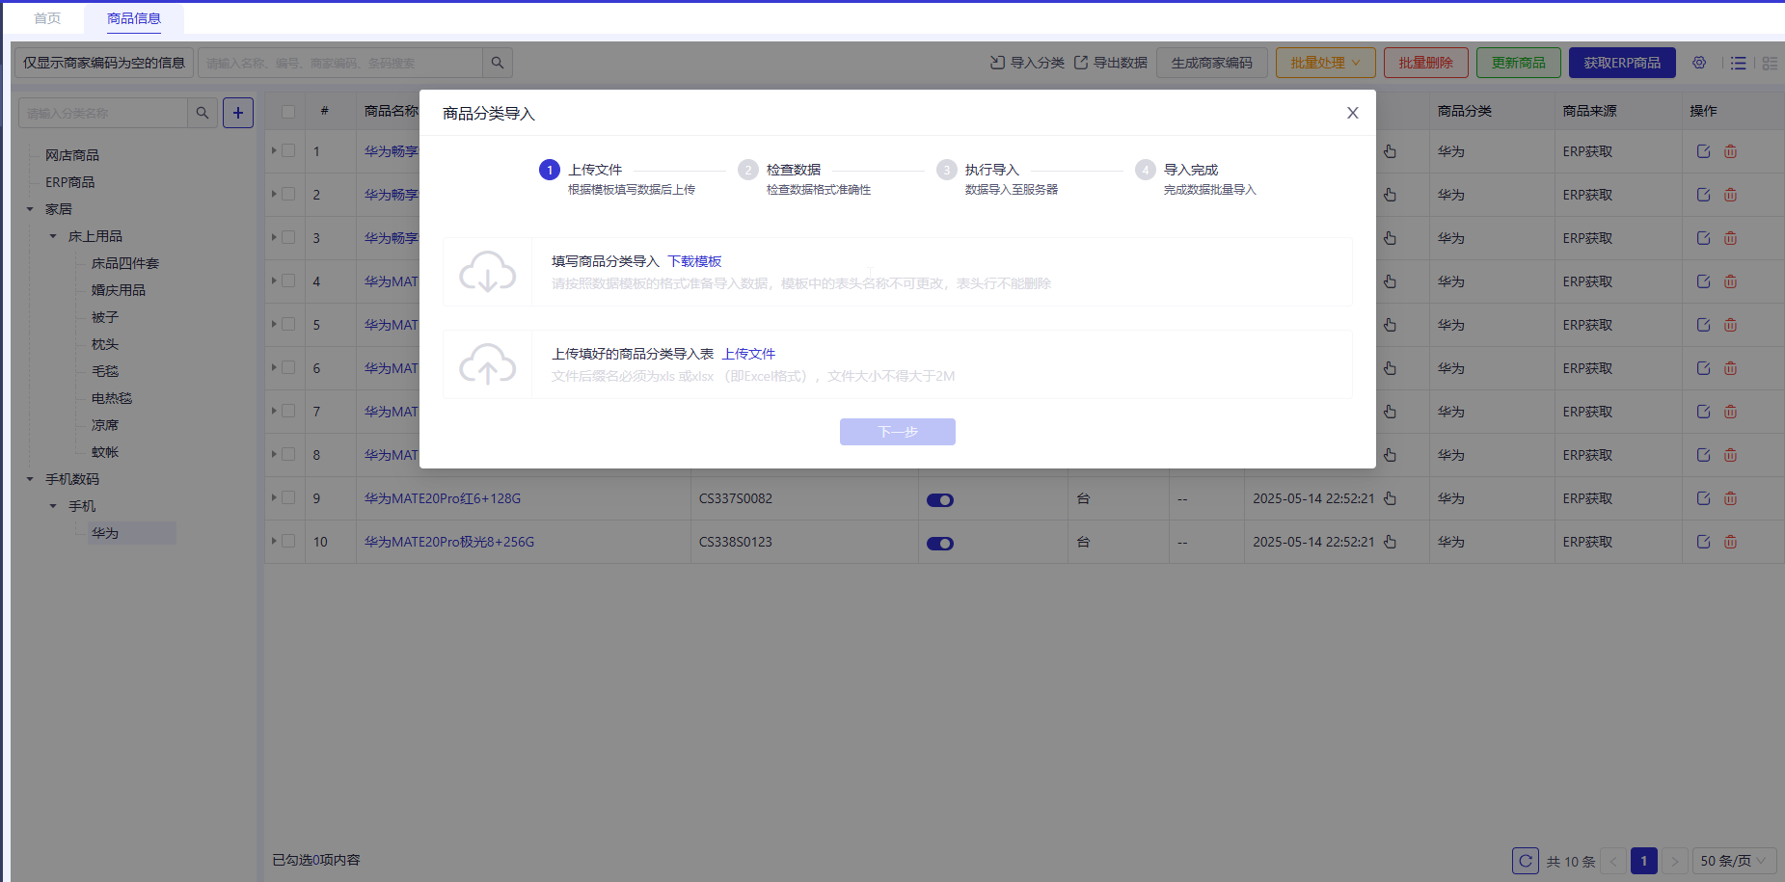
Task: Select ERP商品 in category tree
Action: [x=70, y=182]
